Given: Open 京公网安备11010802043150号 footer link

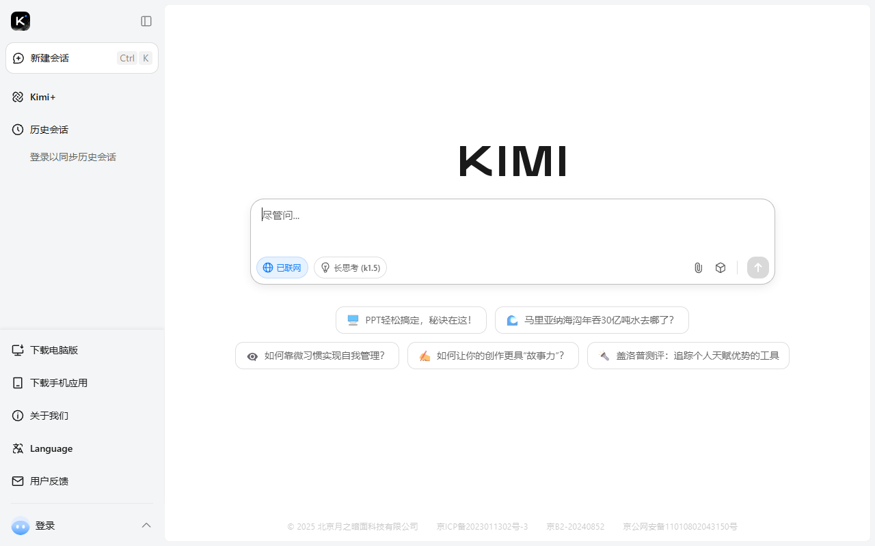Looking at the screenshot, I should point(680,527).
